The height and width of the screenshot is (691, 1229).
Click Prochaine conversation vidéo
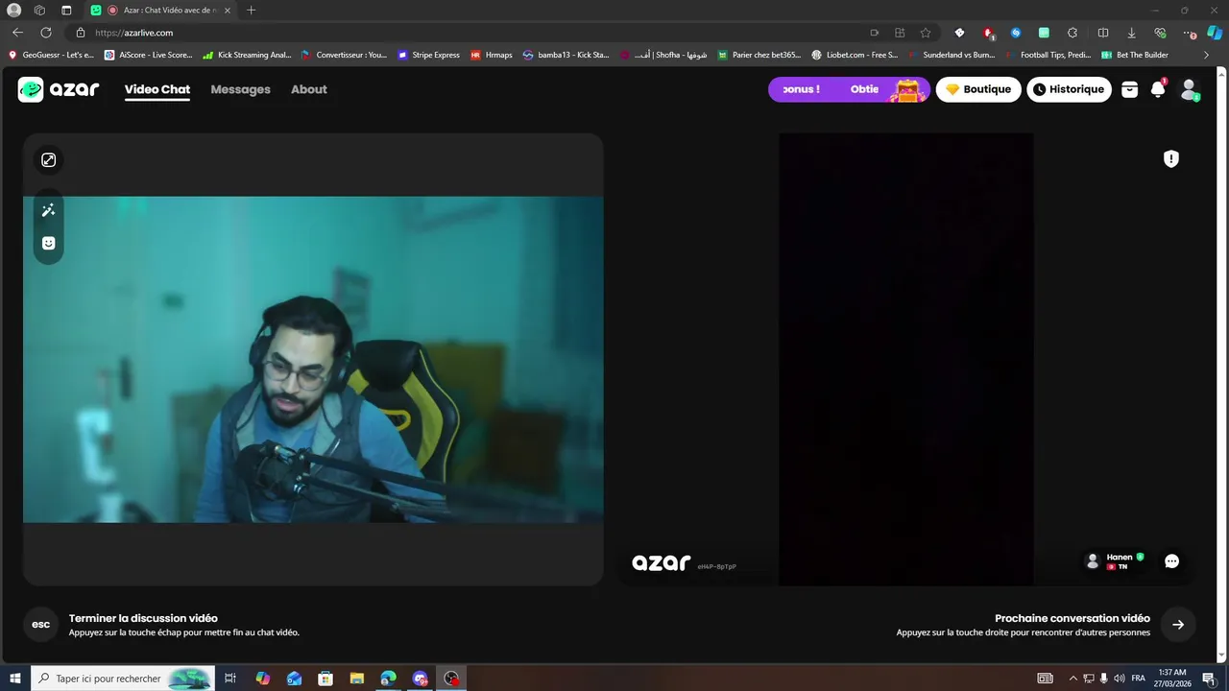1072,619
